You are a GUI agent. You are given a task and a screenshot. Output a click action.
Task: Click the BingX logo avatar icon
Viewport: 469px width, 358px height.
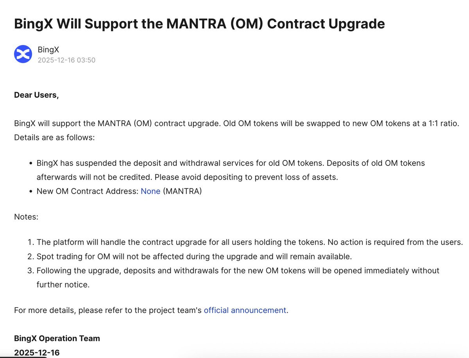click(23, 54)
